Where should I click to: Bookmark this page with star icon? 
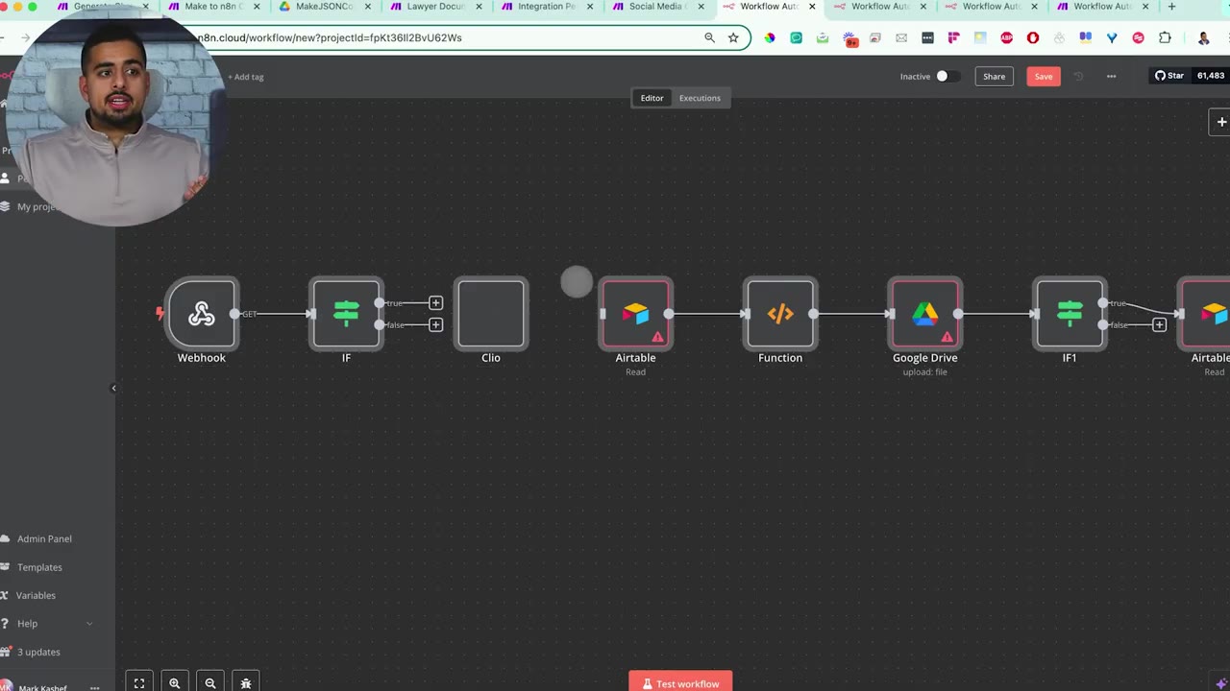point(733,37)
